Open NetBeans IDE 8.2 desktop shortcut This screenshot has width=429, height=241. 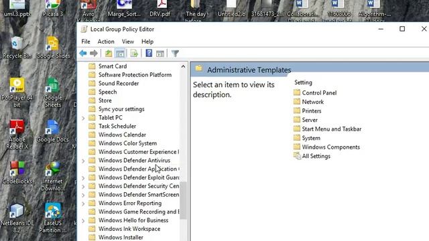17,218
